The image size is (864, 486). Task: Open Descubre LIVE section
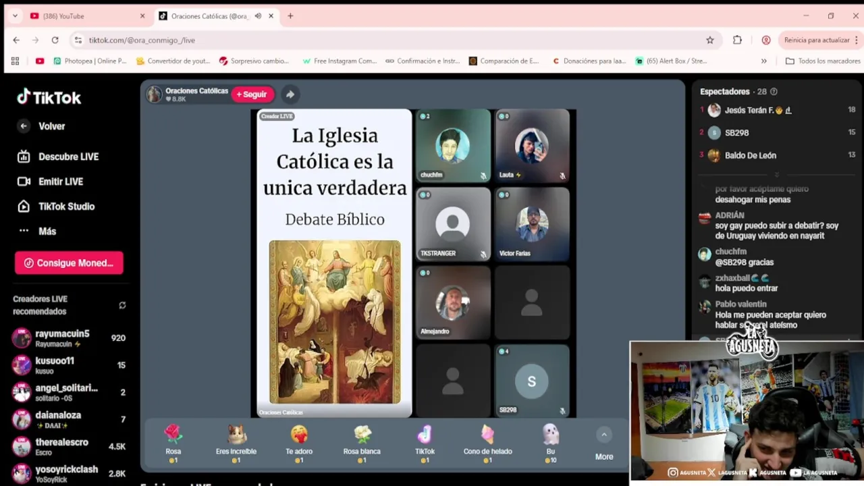pos(59,157)
